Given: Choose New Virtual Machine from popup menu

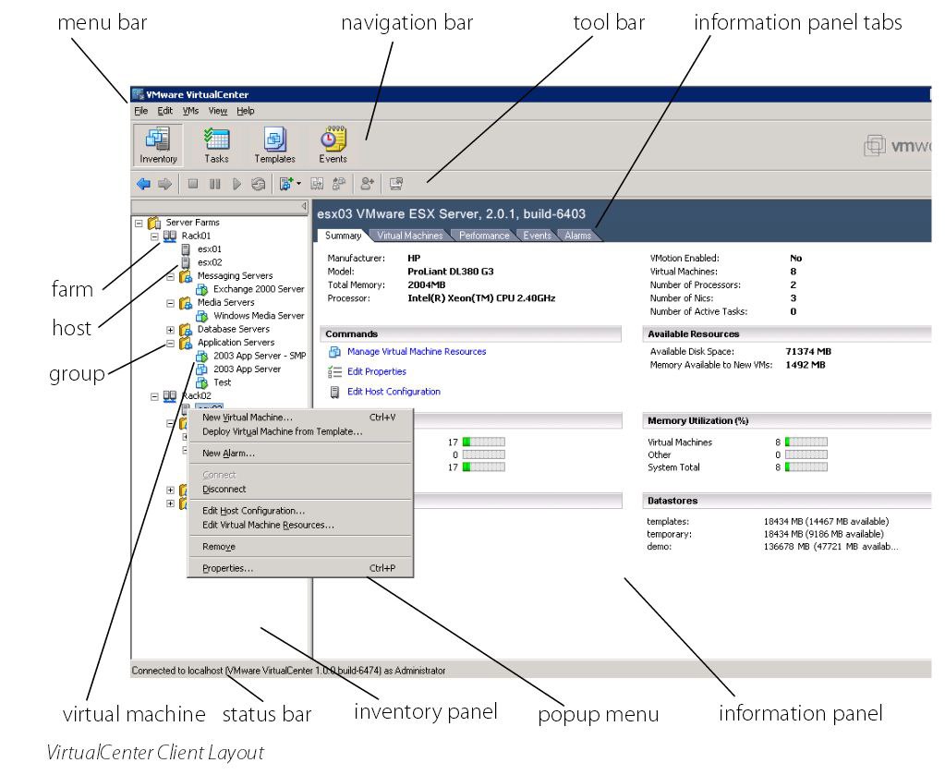Looking at the screenshot, I should (299, 418).
